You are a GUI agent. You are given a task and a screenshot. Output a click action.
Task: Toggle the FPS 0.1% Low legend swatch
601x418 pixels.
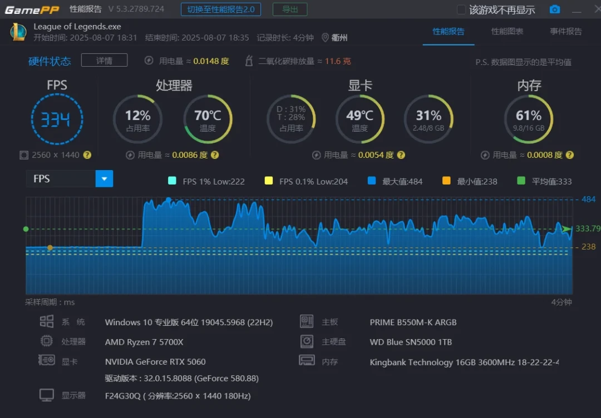pos(269,181)
